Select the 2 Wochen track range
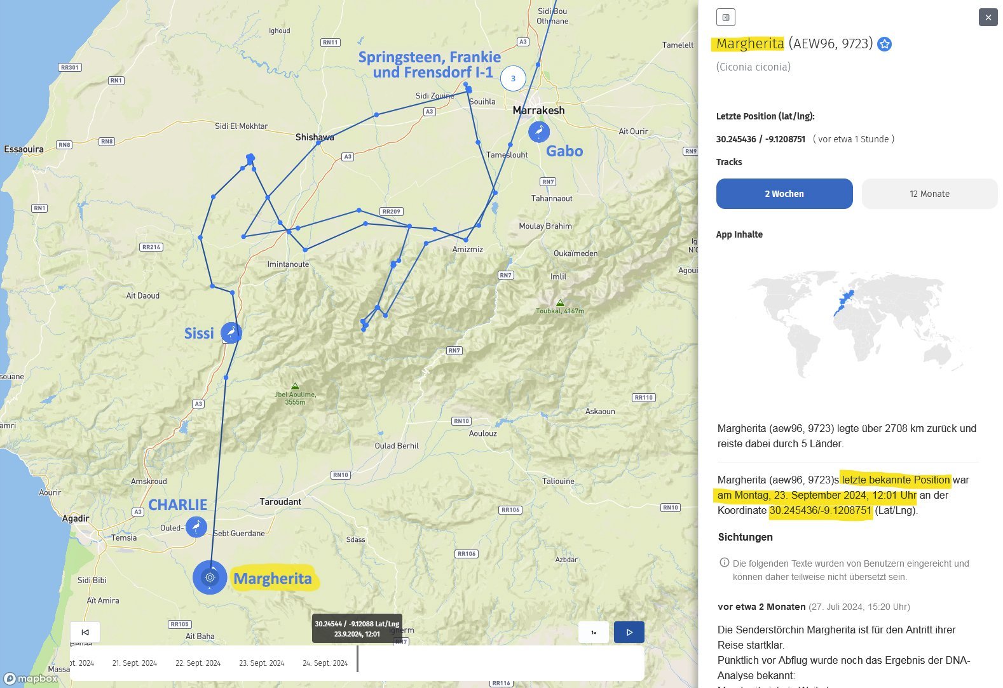Viewport: 1003px width, 688px height. point(784,194)
